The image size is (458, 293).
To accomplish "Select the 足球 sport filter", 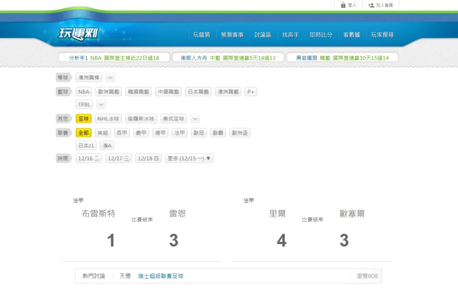I will coord(84,119).
